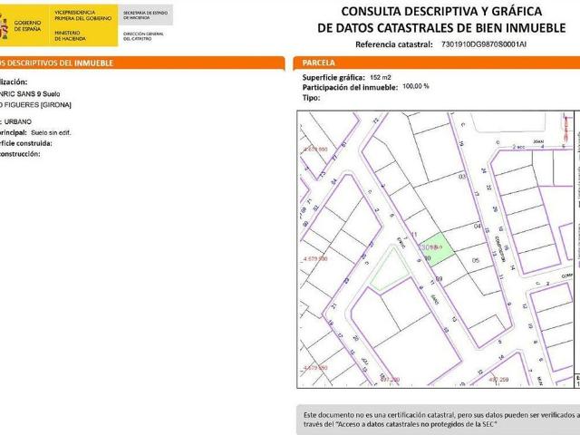The height and width of the screenshot is (435, 580).
Task: Click the footer disclaimer about catastral certification
Action: click(x=440, y=419)
